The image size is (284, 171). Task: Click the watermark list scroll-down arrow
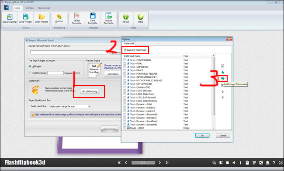point(213,128)
